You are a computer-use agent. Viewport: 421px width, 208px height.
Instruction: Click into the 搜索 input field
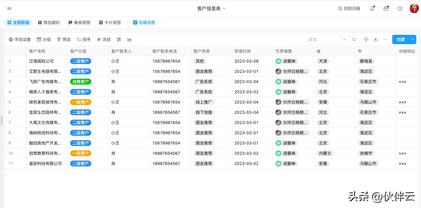(324, 39)
